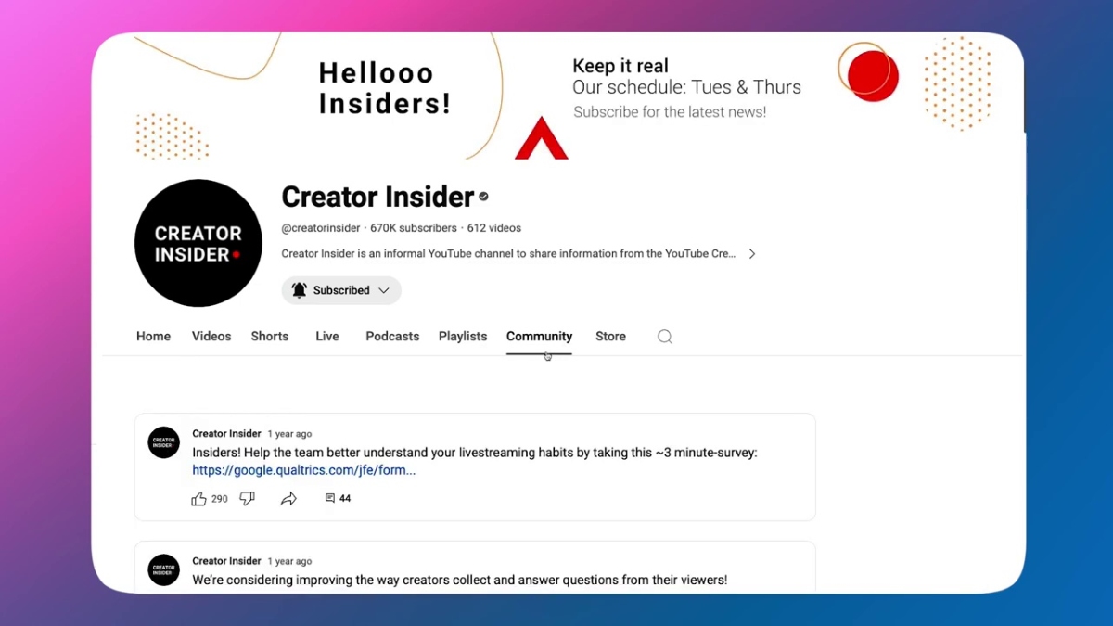Image resolution: width=1113 pixels, height=626 pixels.
Task: Select the Community tab
Action: (x=539, y=337)
